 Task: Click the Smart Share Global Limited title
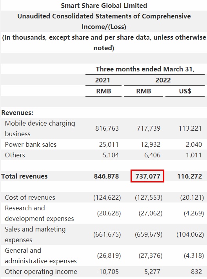pyautogui.click(x=104, y=5)
